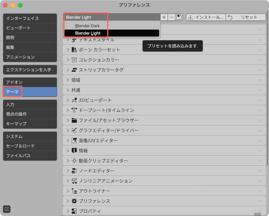Click the Properties editor icon
The height and width of the screenshot is (216, 269).
[74, 211]
